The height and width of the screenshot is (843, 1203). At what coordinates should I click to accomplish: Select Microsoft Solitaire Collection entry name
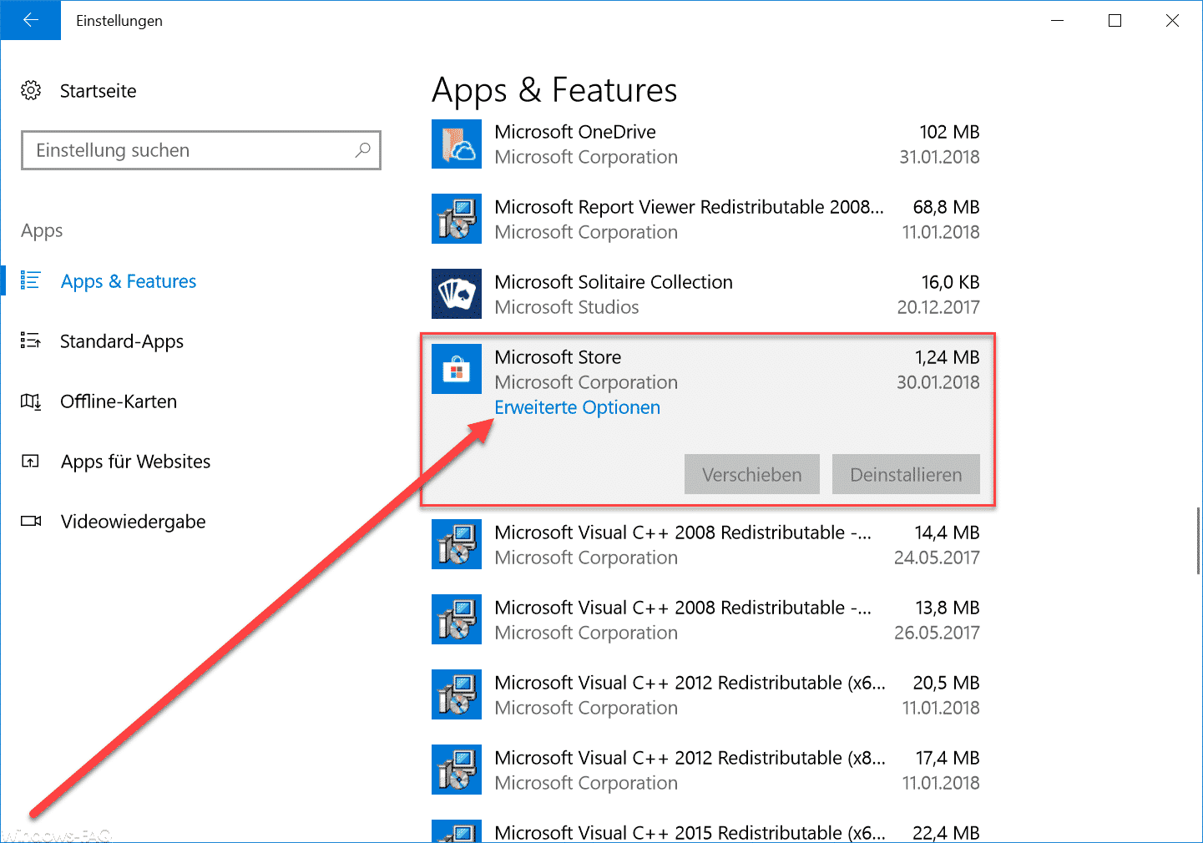614,282
